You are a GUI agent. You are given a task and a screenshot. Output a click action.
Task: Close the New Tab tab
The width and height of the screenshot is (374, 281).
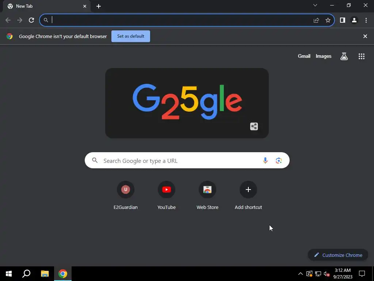[85, 7]
